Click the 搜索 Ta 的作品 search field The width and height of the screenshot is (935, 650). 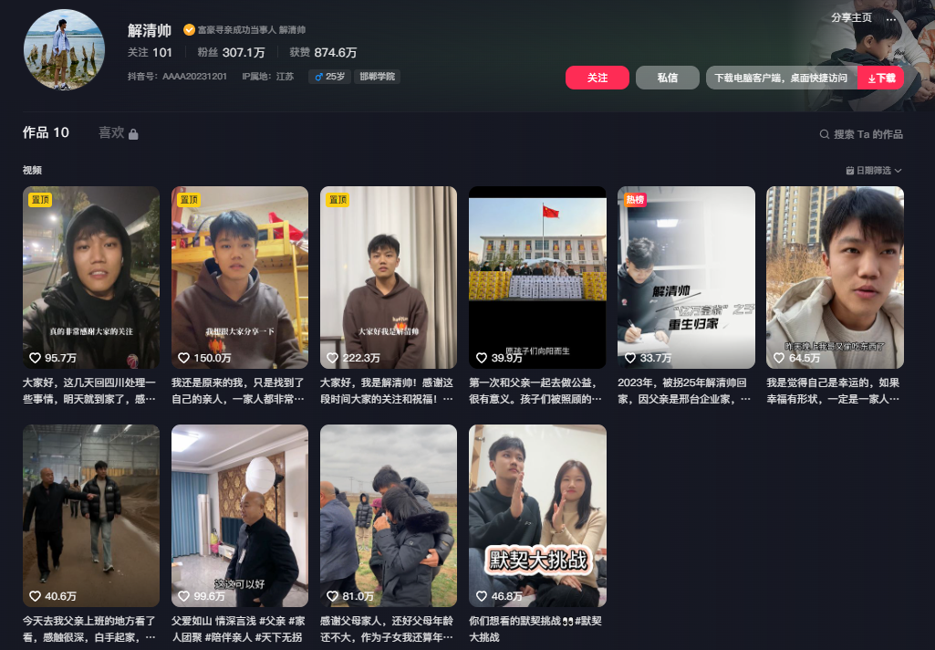[x=867, y=134]
